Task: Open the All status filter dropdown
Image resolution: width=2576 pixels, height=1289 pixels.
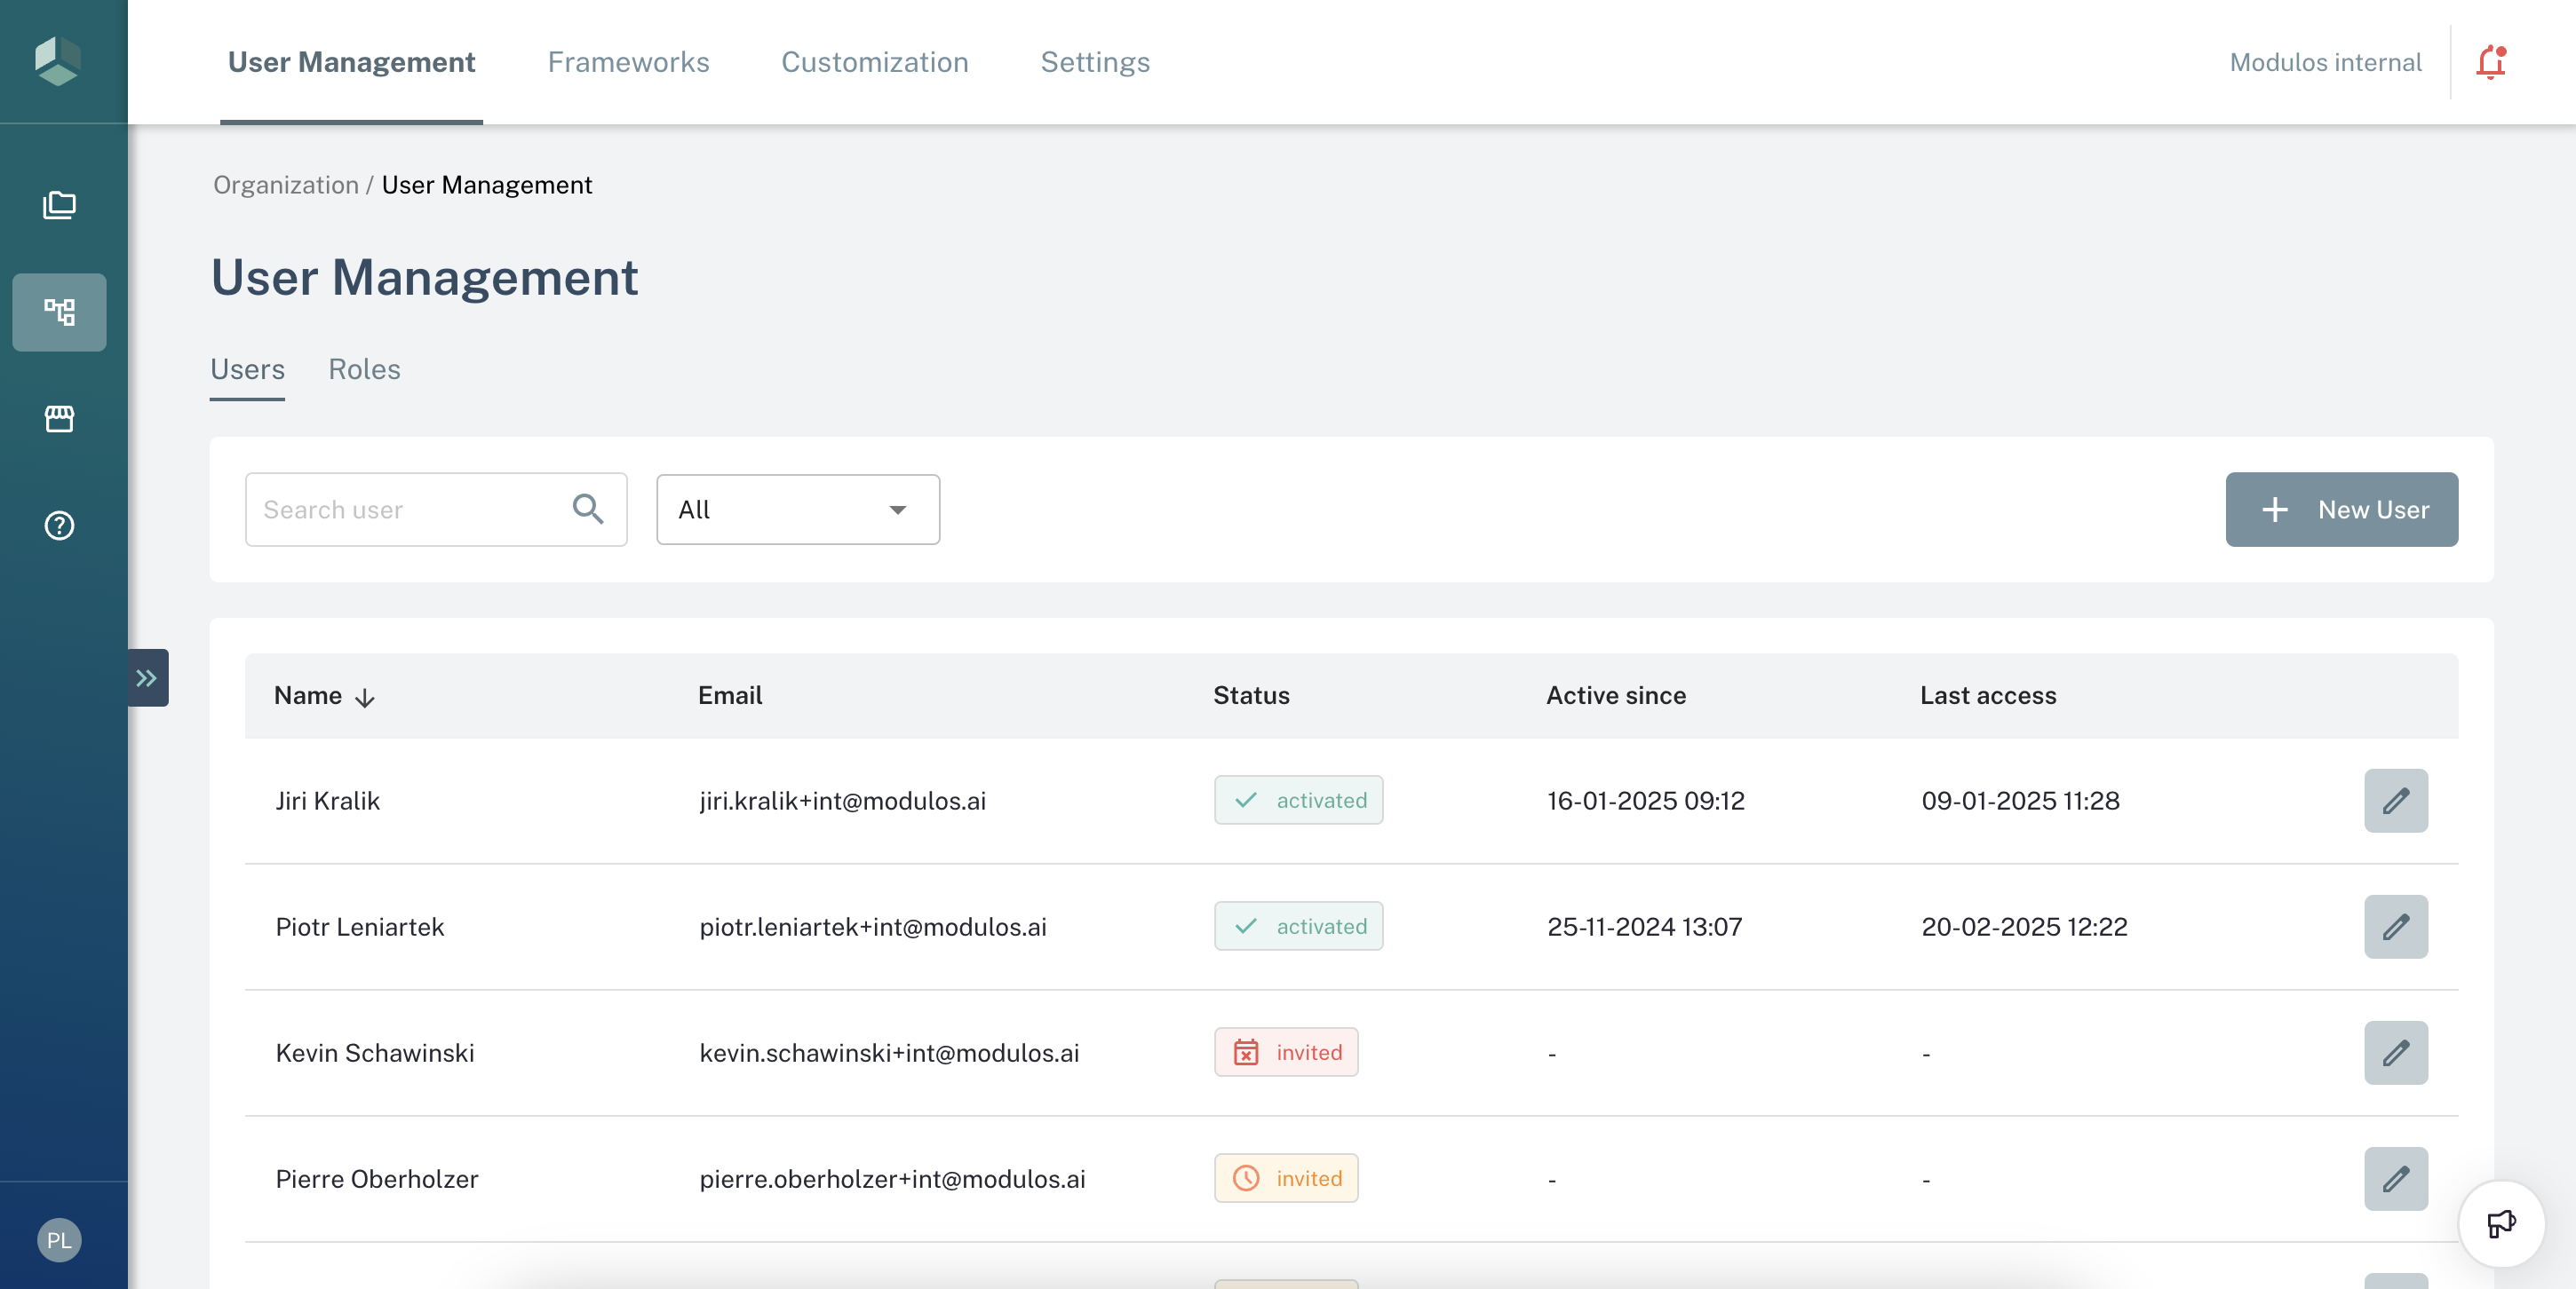Action: (797, 510)
